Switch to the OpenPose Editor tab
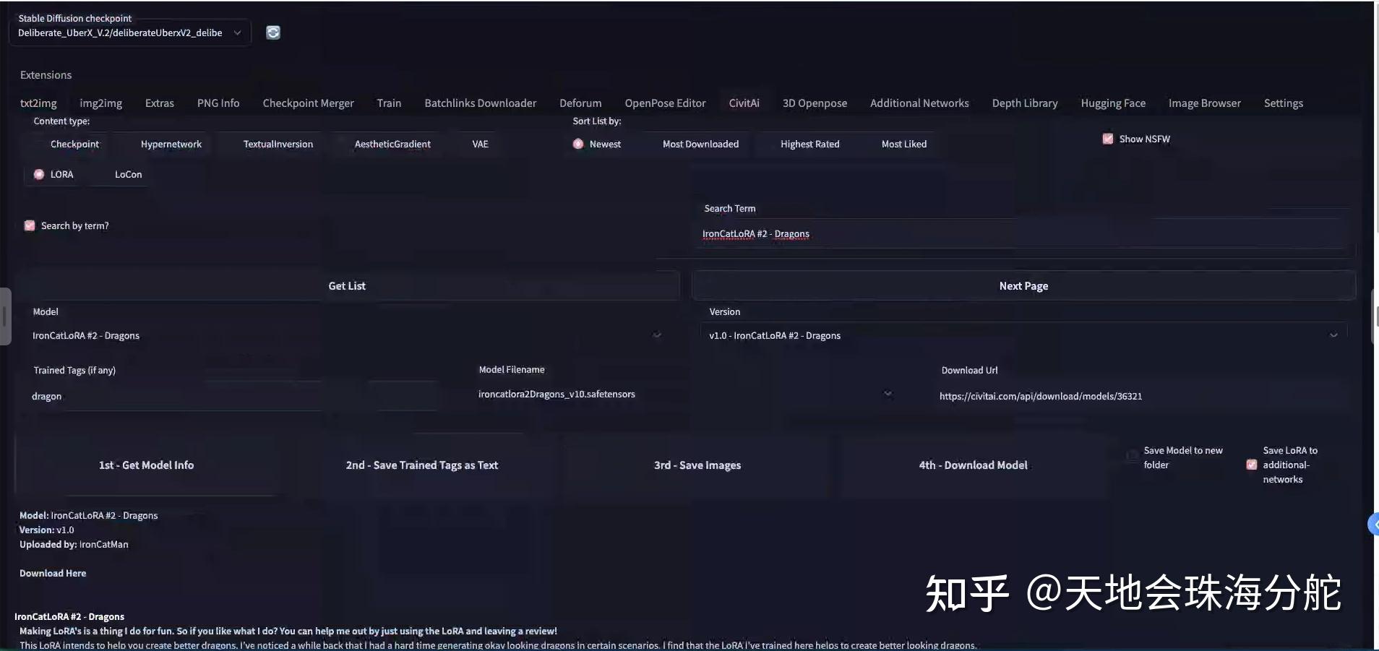 (x=664, y=103)
